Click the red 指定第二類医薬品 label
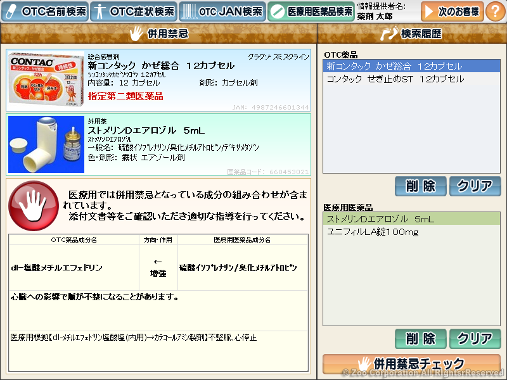The height and width of the screenshot is (380, 507). click(x=125, y=96)
